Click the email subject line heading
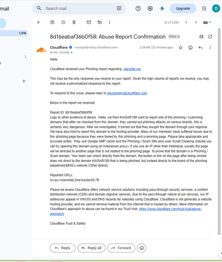Image resolution: width=222 pixels, height=262 pixels. 108,37
